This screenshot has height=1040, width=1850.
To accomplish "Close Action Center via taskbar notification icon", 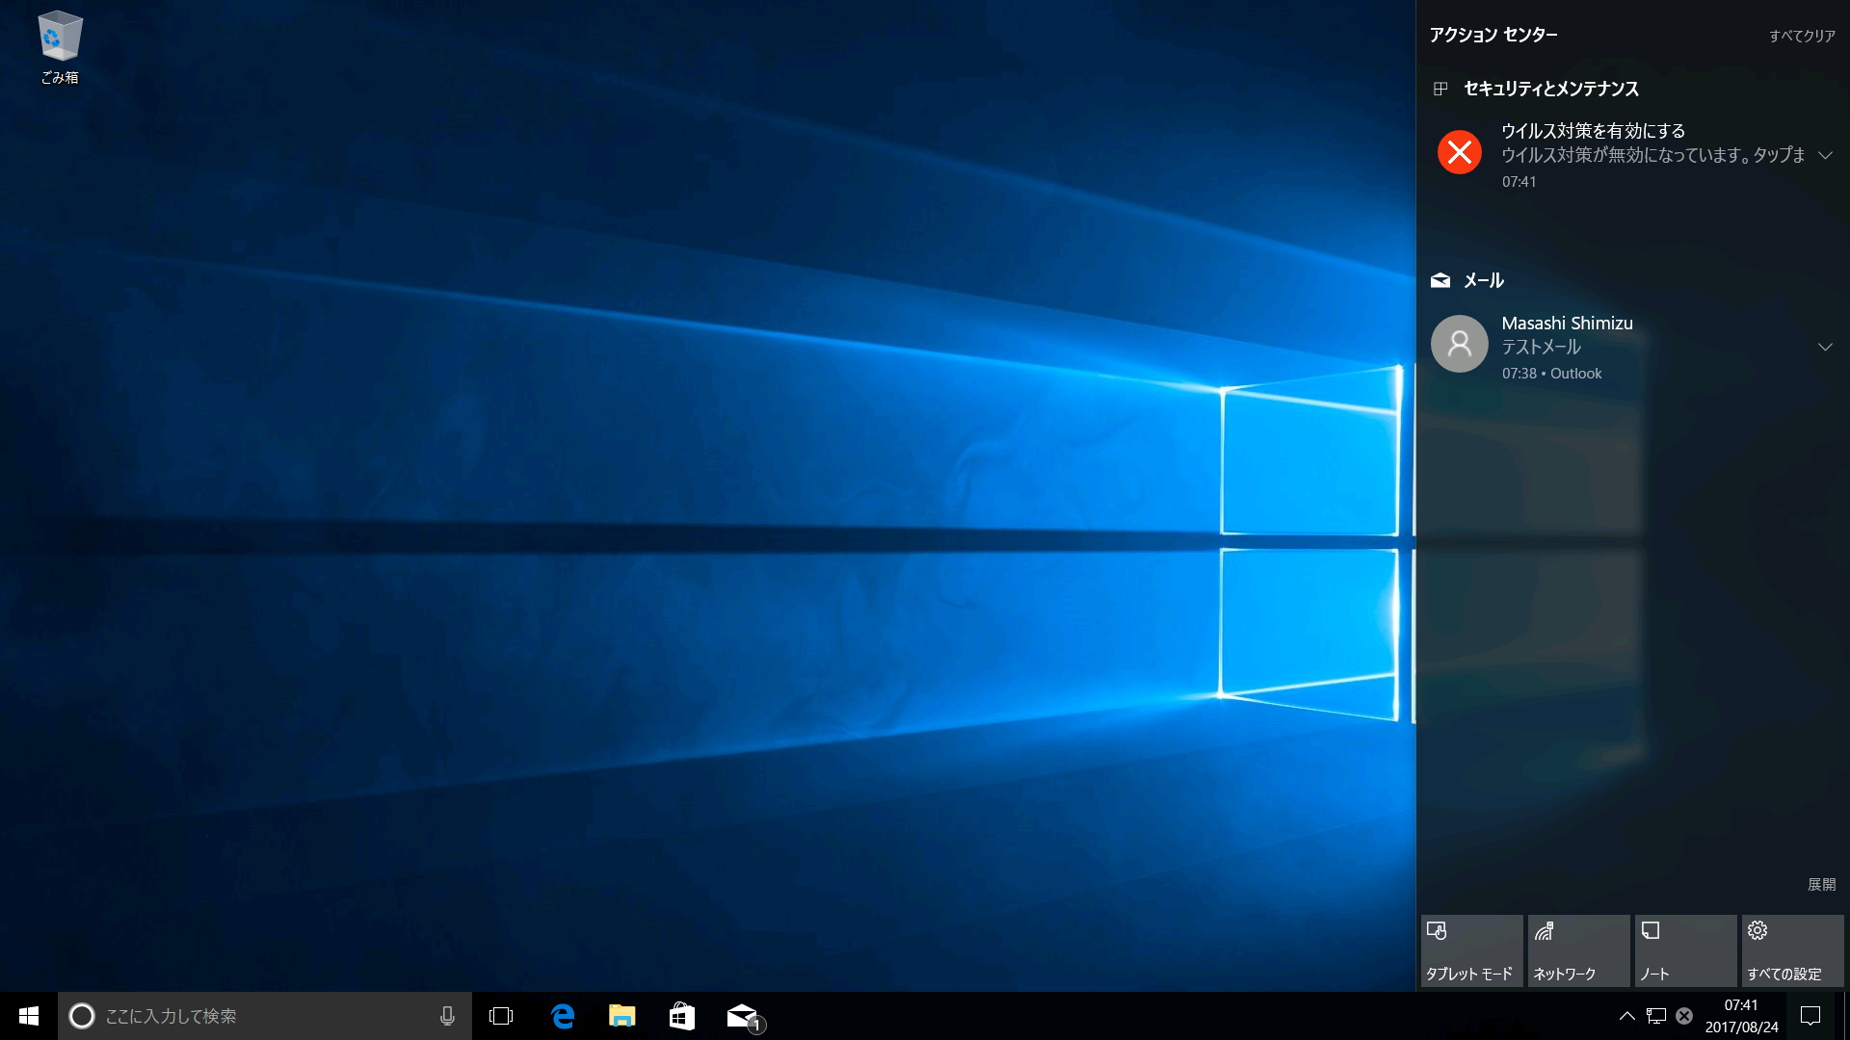I will 1810,1016.
